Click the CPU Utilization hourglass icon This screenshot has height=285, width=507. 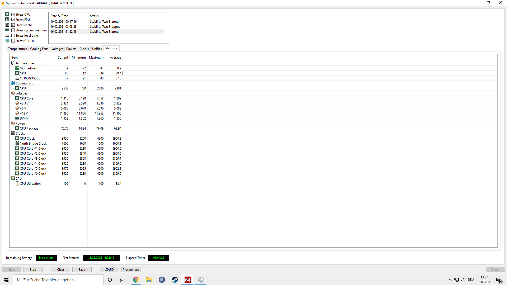click(17, 184)
